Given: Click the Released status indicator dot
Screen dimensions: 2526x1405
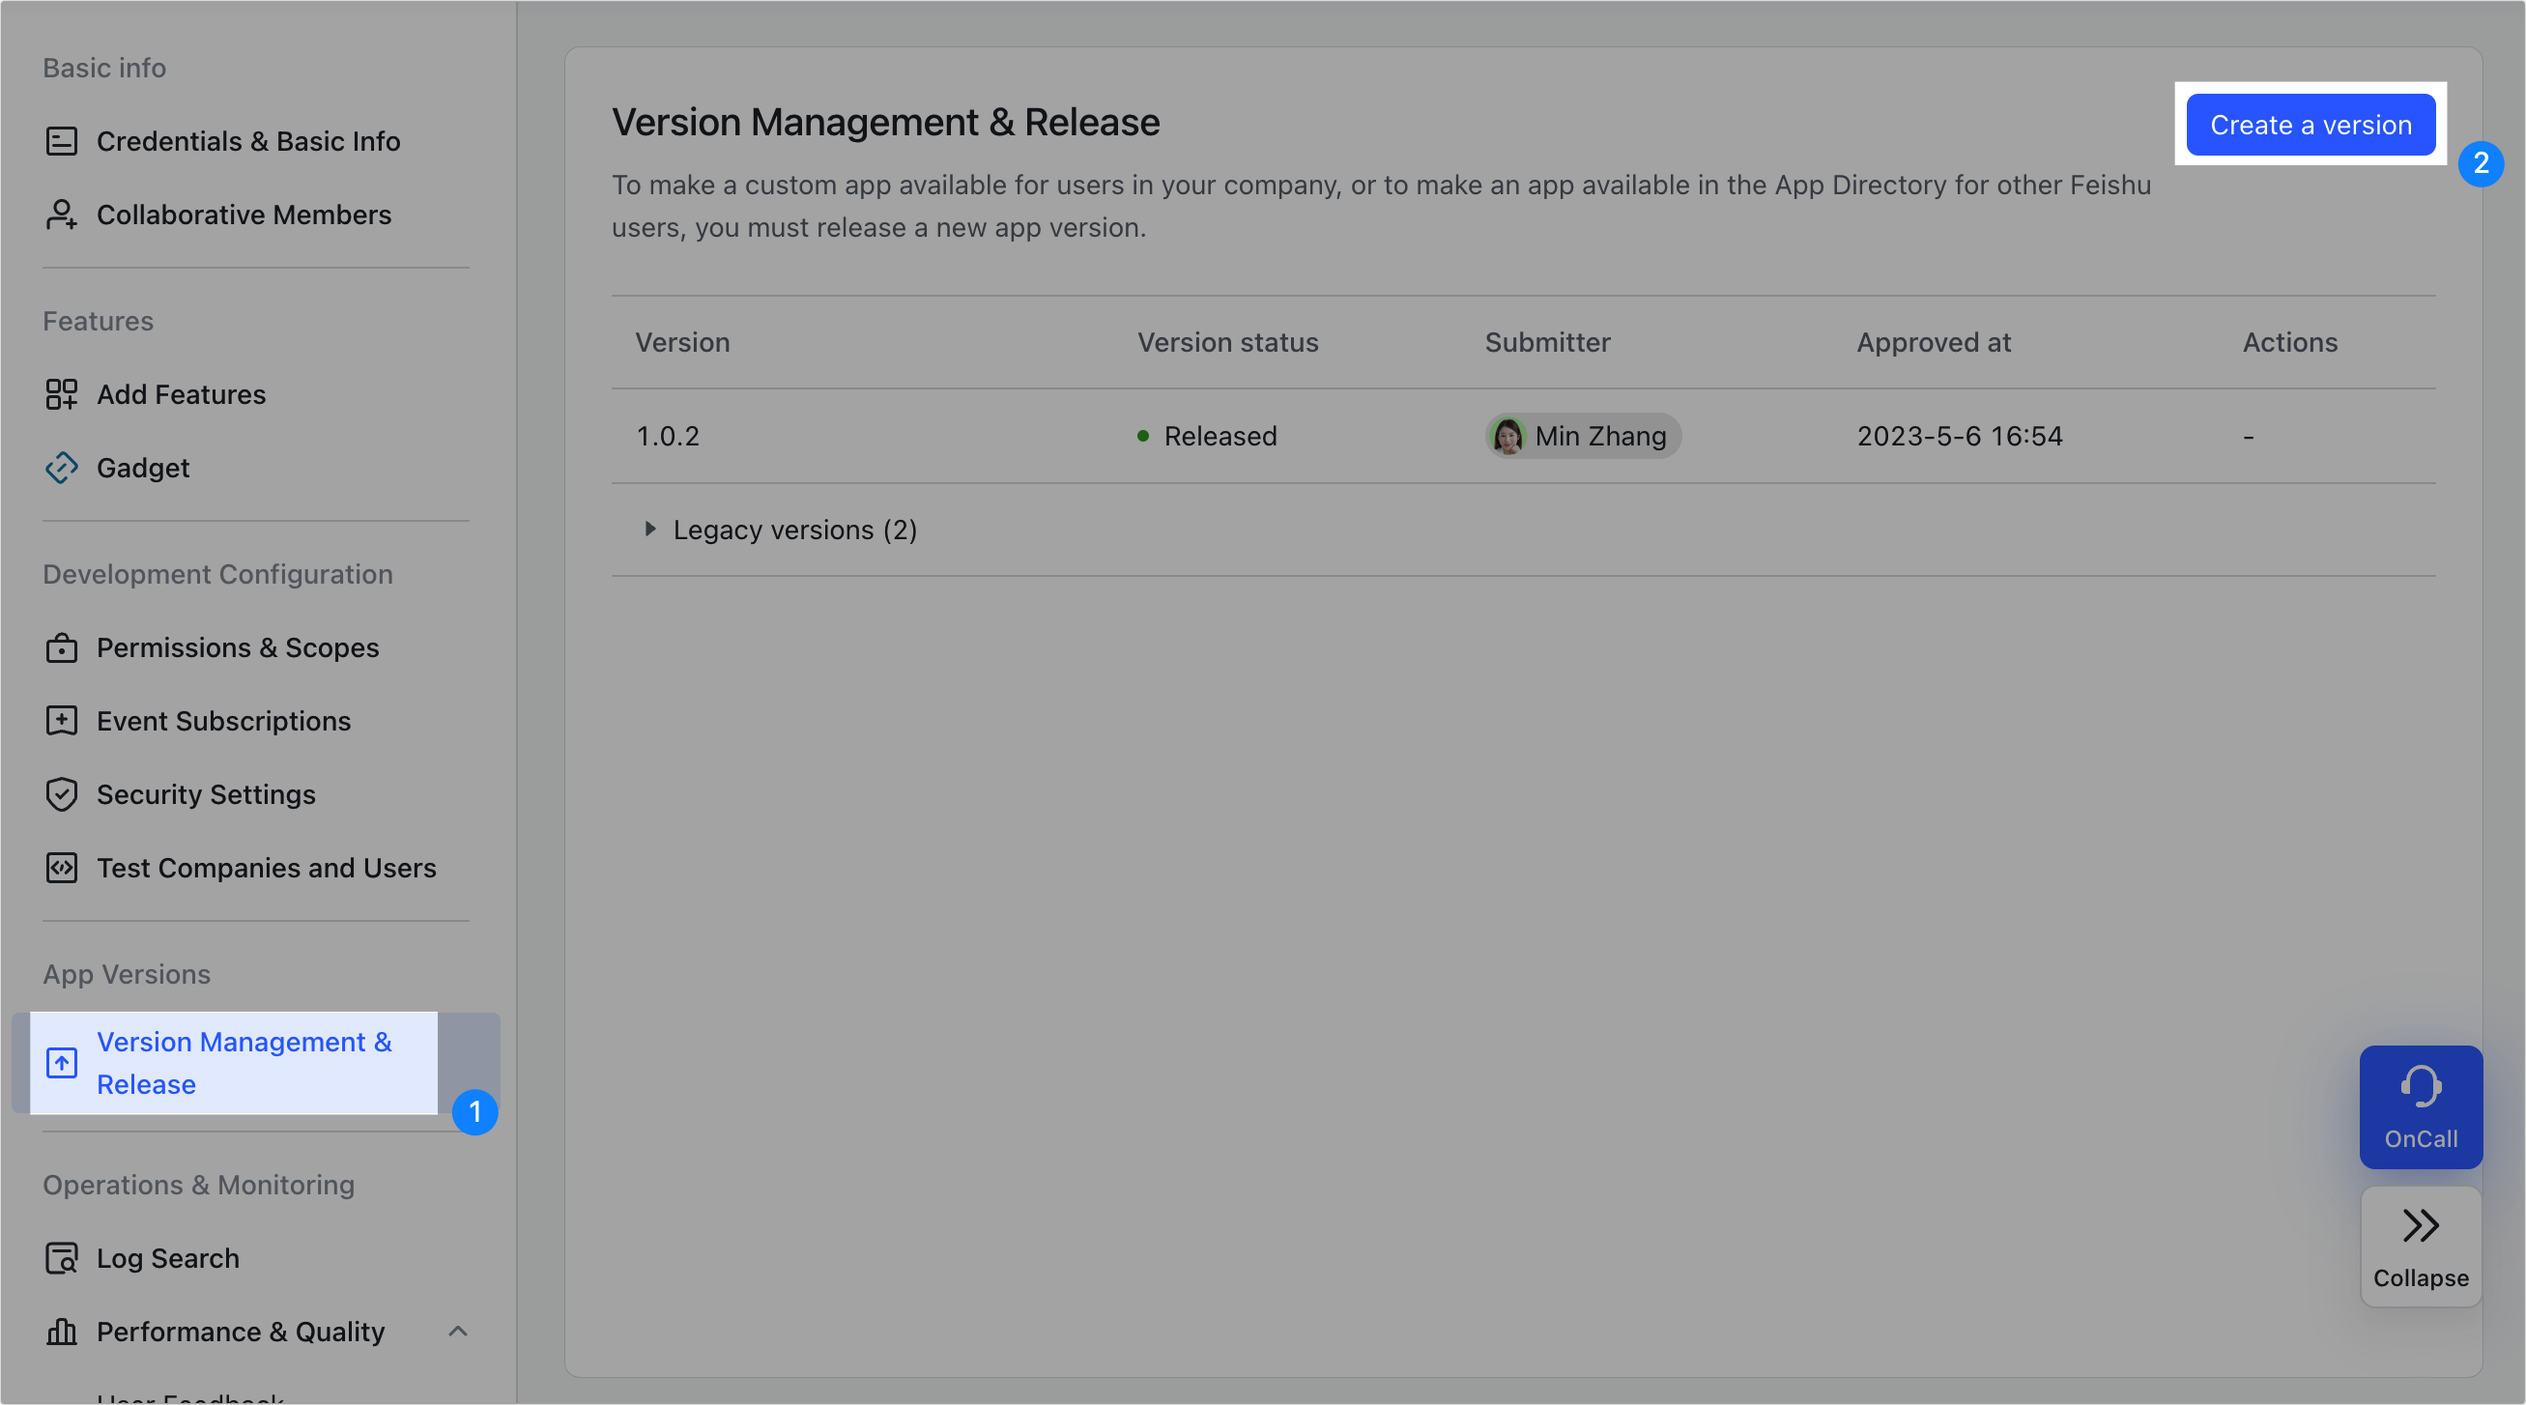Looking at the screenshot, I should (x=1141, y=436).
